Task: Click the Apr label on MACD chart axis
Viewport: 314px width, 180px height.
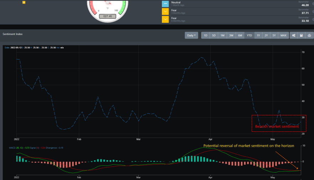Action: click(210, 177)
